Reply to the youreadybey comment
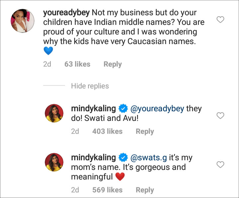This screenshot has height=198, width=239. [x=113, y=64]
